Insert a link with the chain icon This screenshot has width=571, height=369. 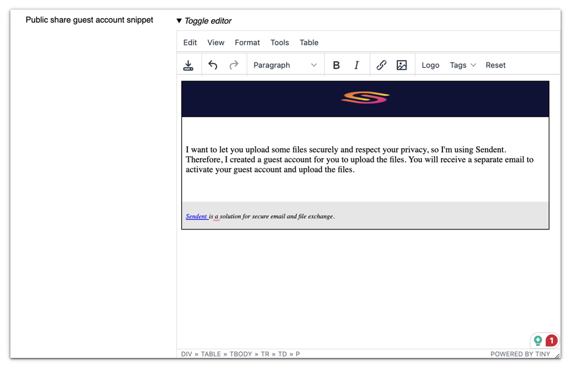381,65
